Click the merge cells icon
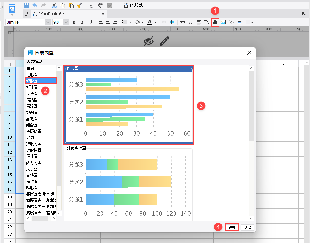Screen dimensions: 310x243 [164, 22]
